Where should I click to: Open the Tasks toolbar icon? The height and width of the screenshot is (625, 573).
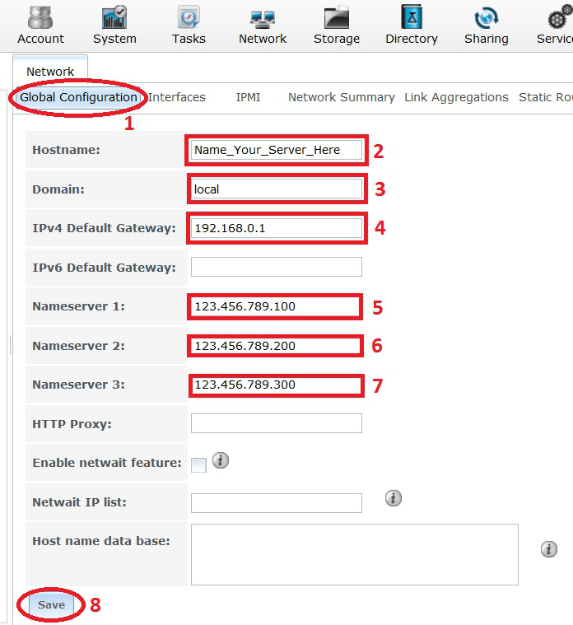pos(189,19)
